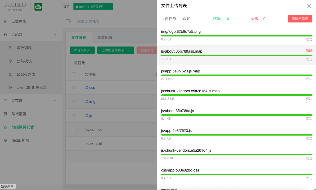Click the 27.4 KB file size

(167, 79)
